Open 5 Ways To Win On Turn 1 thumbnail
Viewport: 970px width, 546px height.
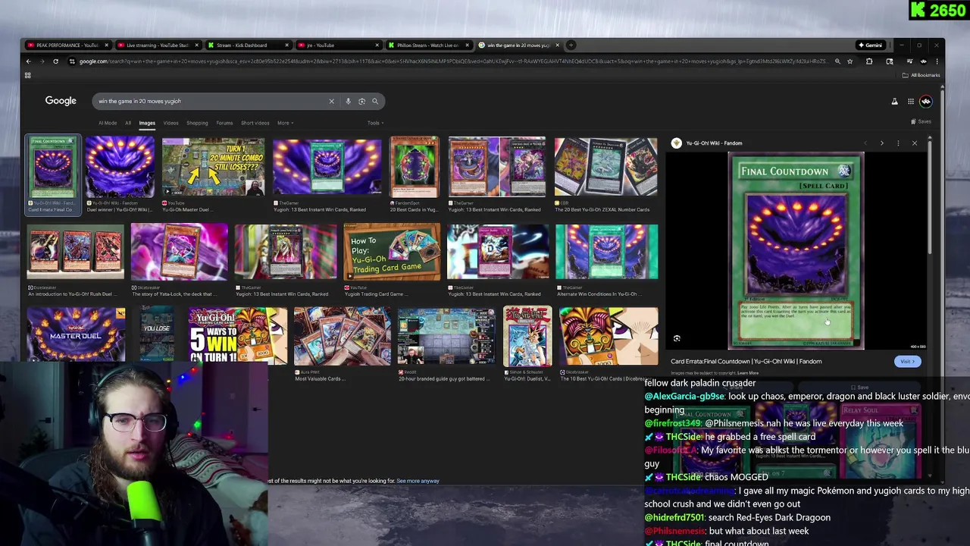pyautogui.click(x=238, y=336)
